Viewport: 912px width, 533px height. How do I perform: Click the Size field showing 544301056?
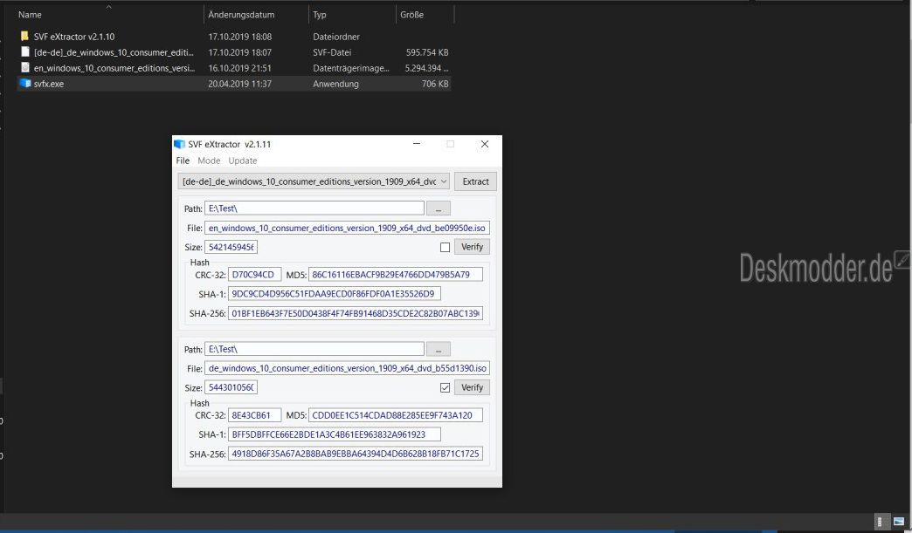coord(231,388)
